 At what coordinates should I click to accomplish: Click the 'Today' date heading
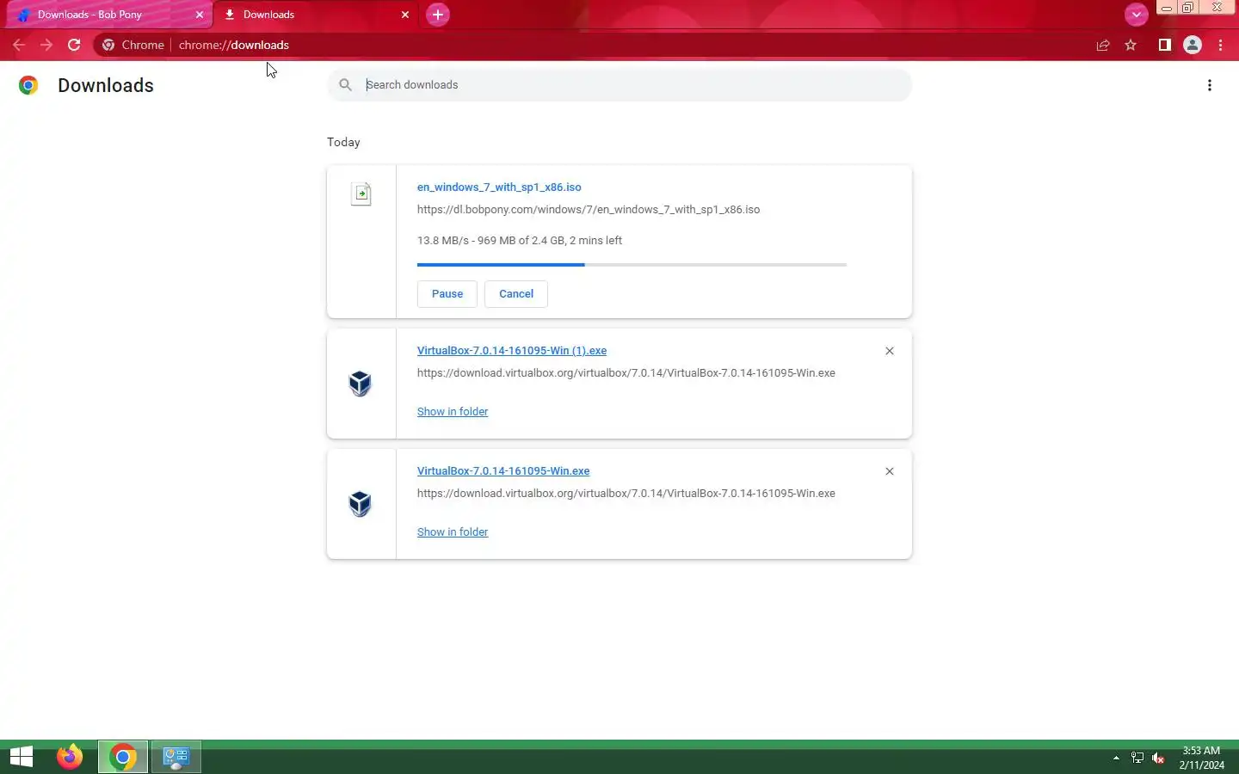(x=343, y=142)
